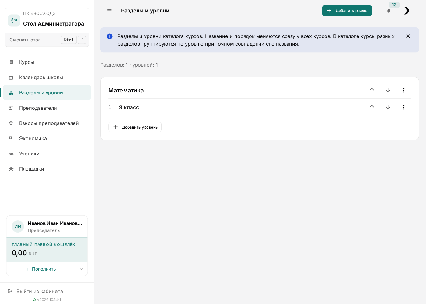Move the Математика section up
Viewport: 426px width, 304px height.
click(x=372, y=90)
